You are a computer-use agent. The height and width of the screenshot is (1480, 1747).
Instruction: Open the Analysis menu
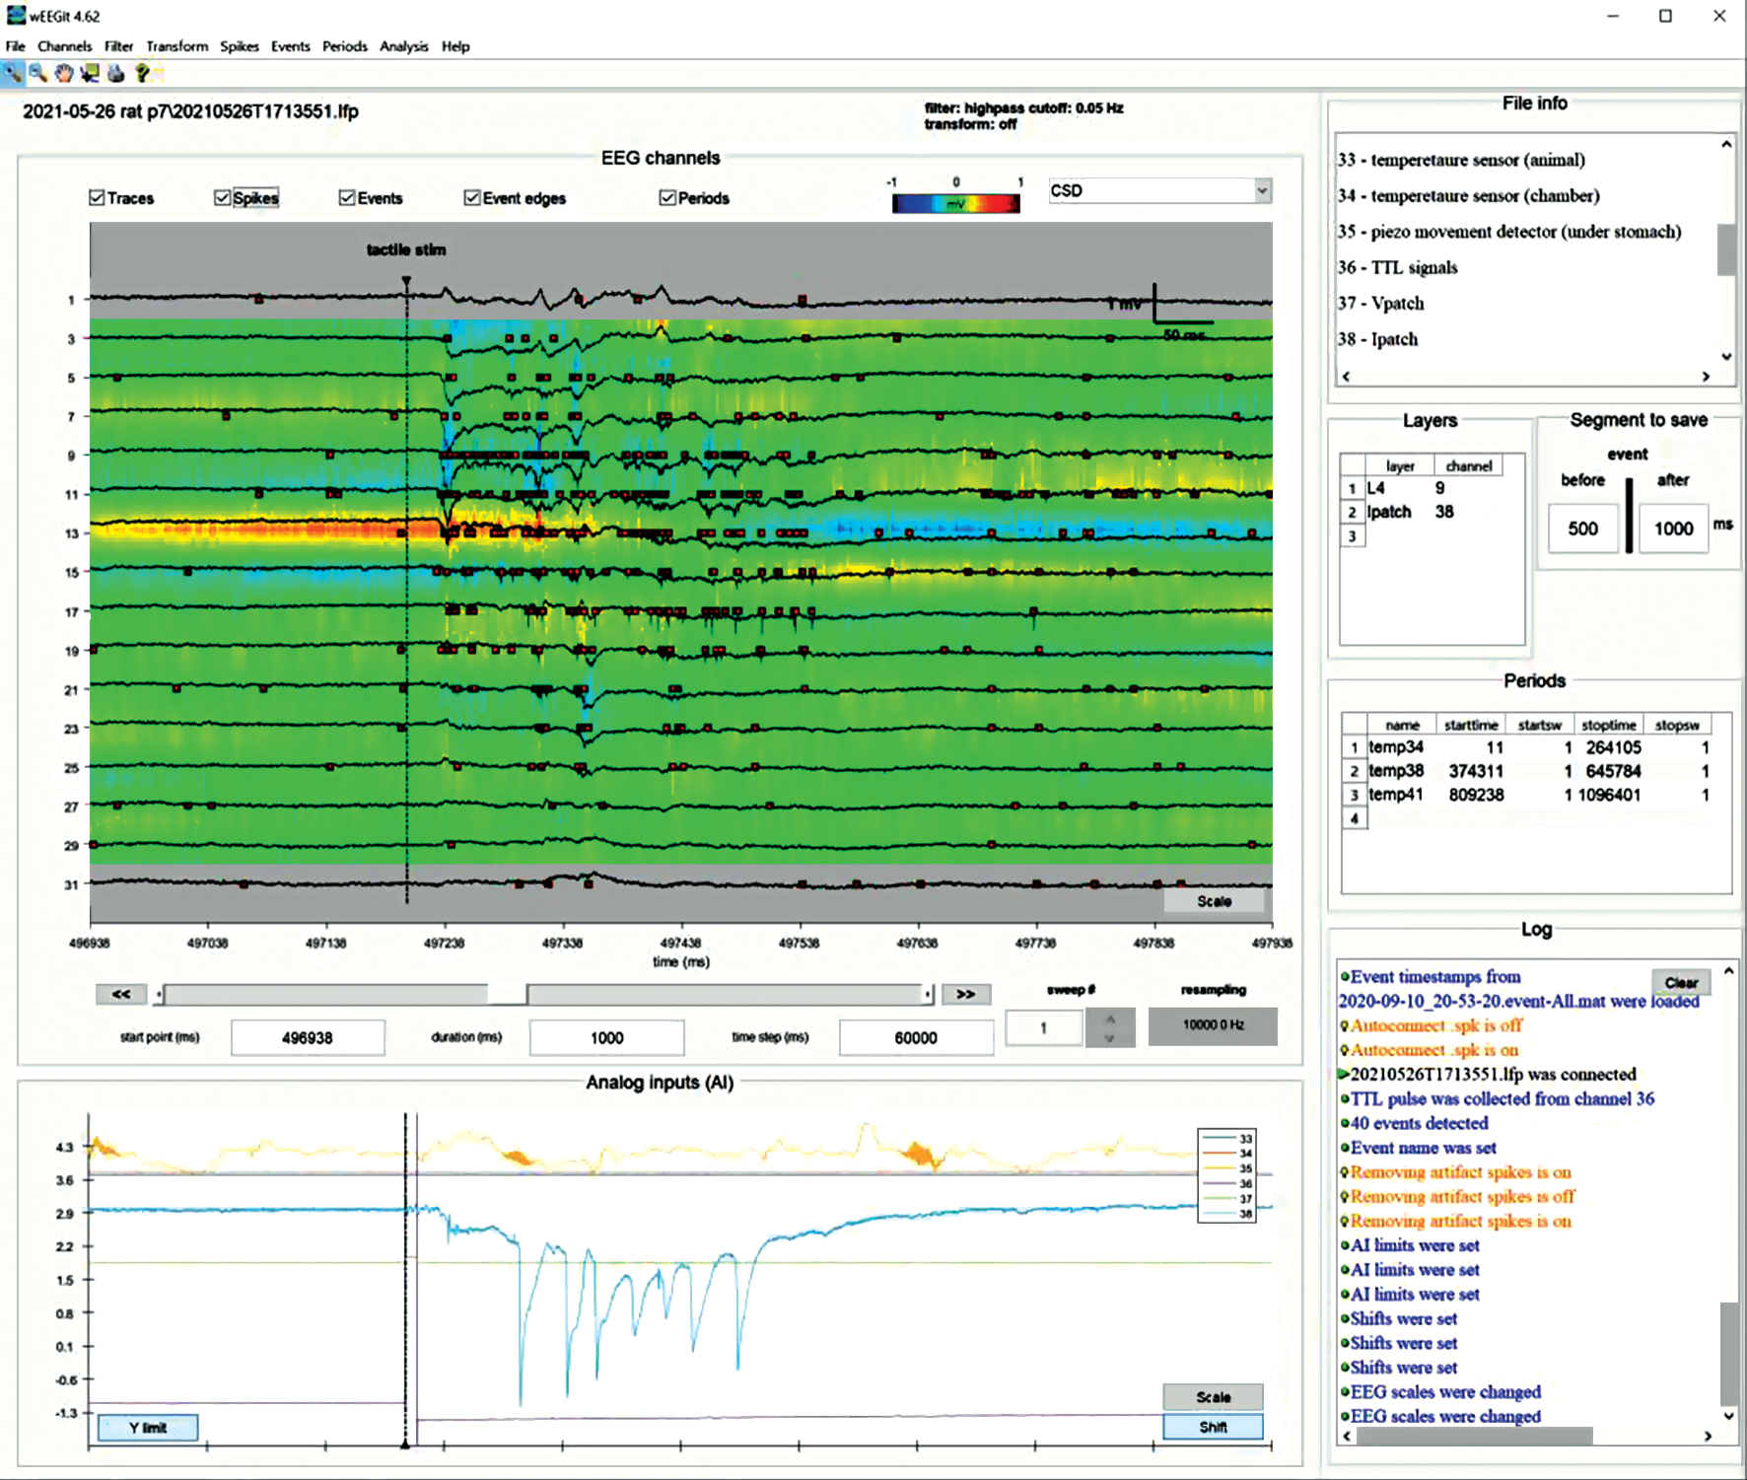pos(403,46)
